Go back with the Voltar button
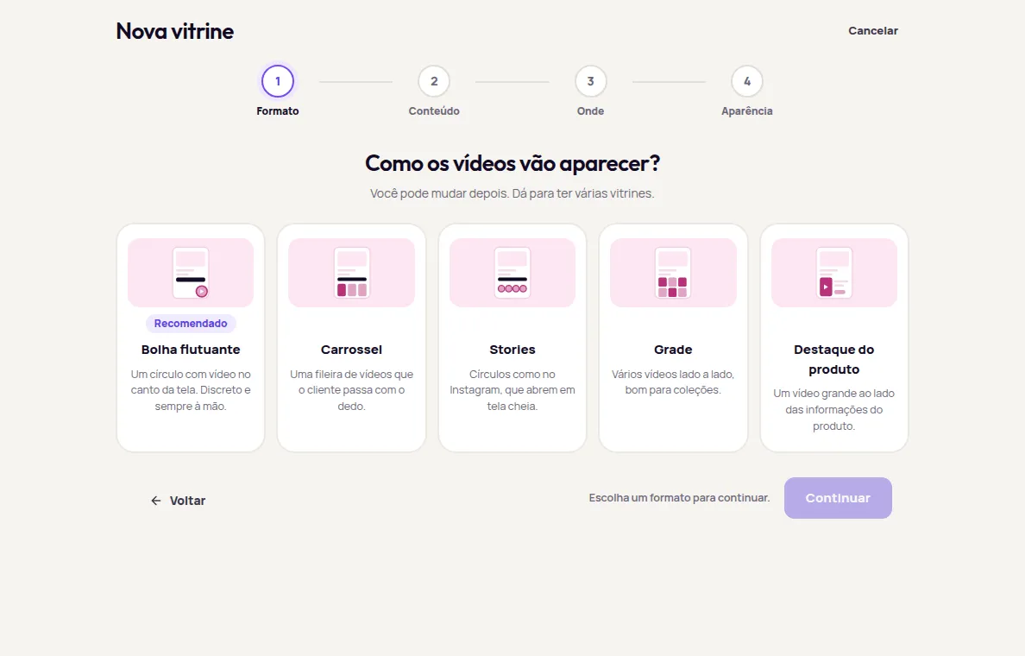Image resolution: width=1025 pixels, height=656 pixels. coord(178,501)
